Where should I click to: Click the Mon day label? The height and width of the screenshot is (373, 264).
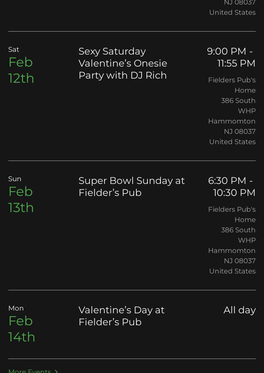16,308
